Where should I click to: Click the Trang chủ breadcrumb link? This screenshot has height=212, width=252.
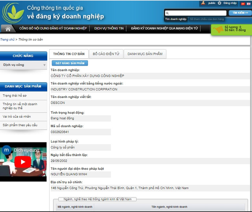pyautogui.click(x=7, y=40)
